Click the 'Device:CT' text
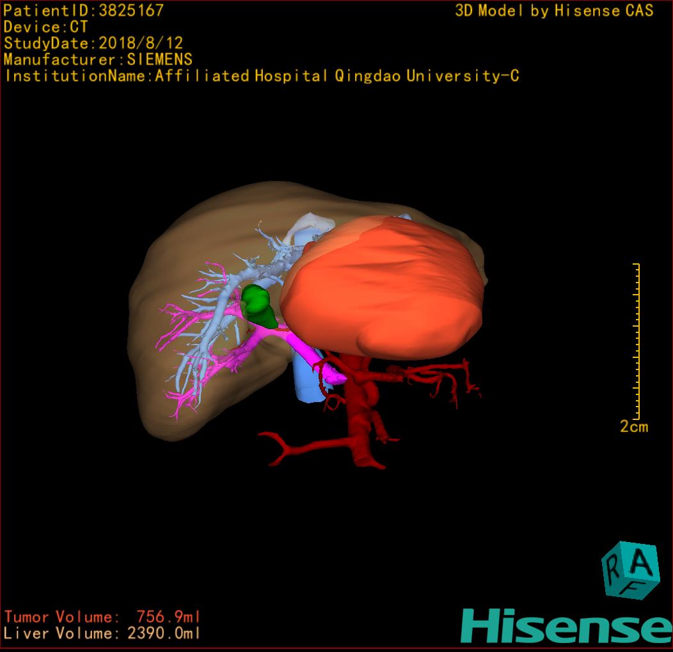This screenshot has width=673, height=652. [x=45, y=27]
